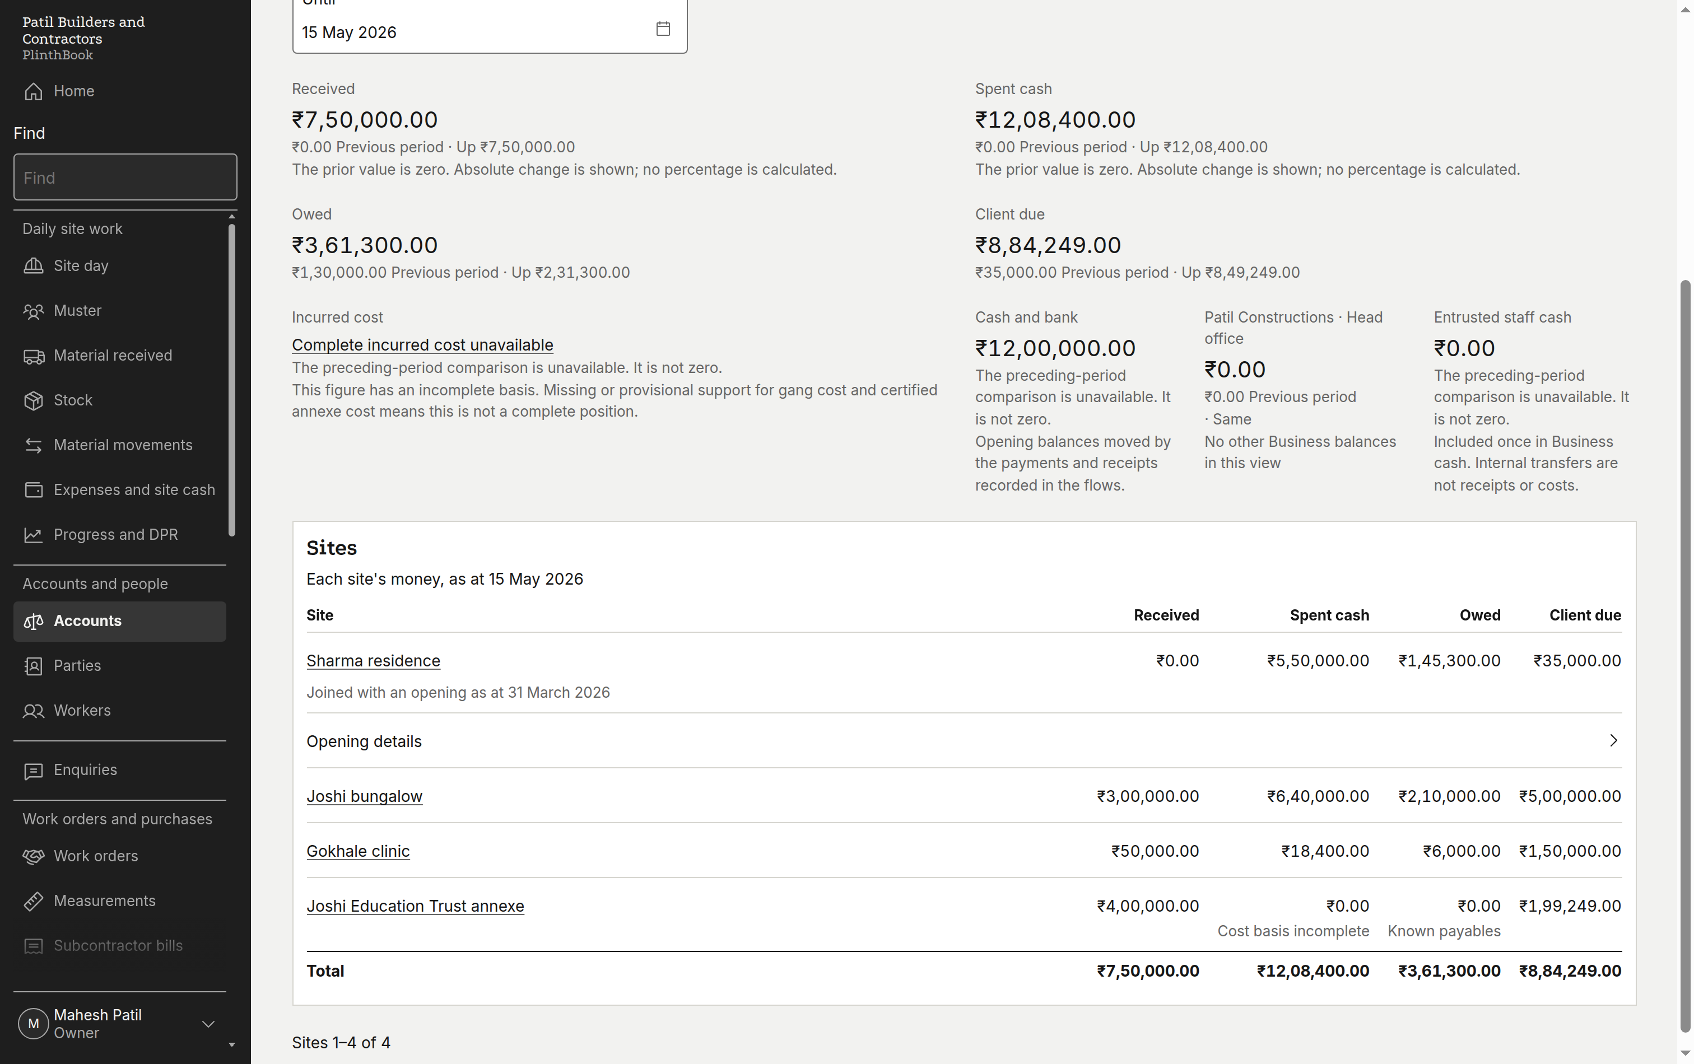Open the Gokhale clinic site link

click(x=357, y=852)
